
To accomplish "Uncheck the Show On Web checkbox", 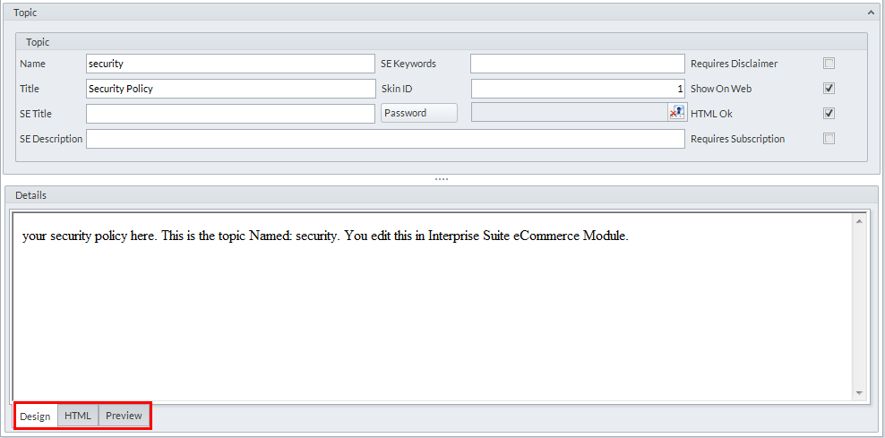I will click(829, 89).
